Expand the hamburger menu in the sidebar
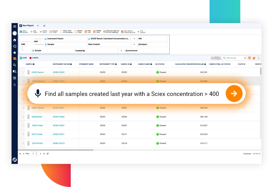This screenshot has width=273, height=187. click(15, 26)
